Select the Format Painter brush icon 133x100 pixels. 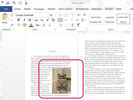click(x=12, y=25)
